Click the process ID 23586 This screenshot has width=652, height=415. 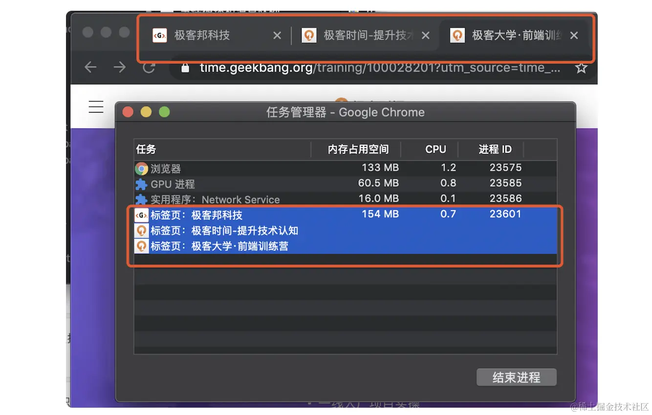tap(505, 199)
